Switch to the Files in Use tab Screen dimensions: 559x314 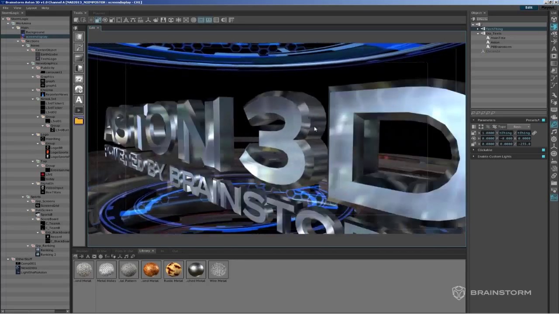124,251
